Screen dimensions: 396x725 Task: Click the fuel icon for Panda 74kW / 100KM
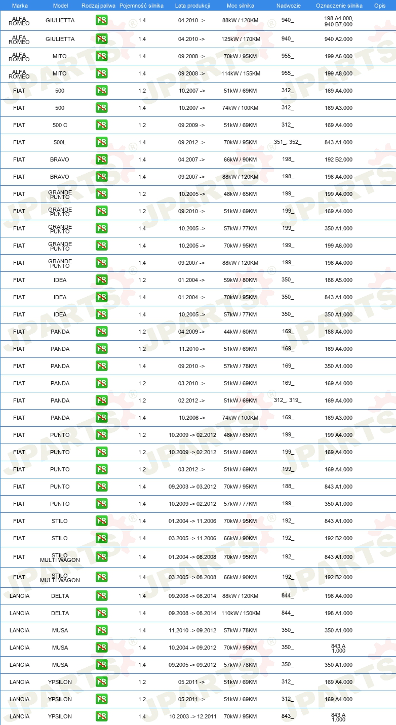pos(102,418)
